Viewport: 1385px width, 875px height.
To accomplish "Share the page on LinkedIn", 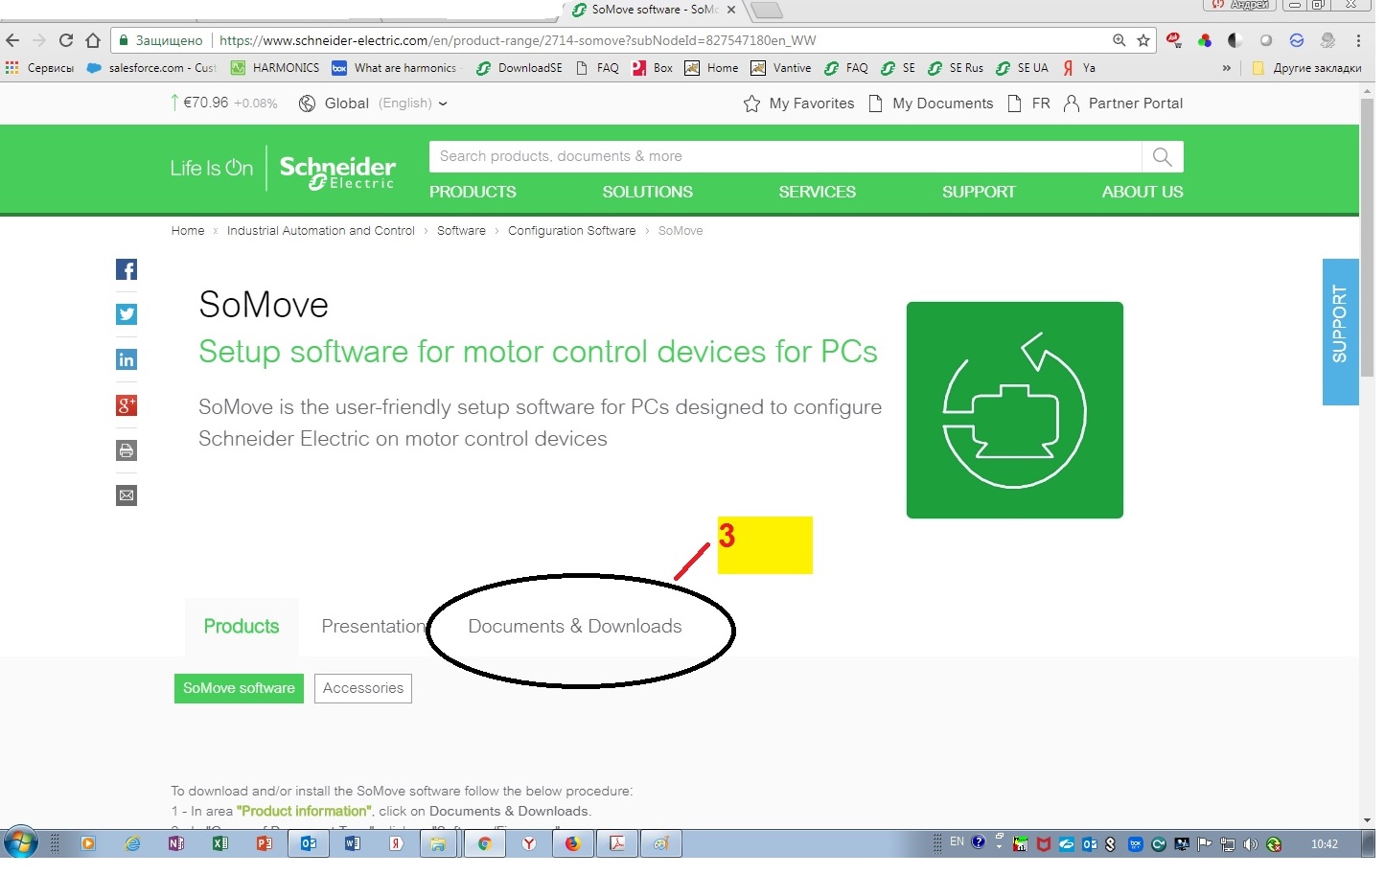I will pyautogui.click(x=127, y=359).
